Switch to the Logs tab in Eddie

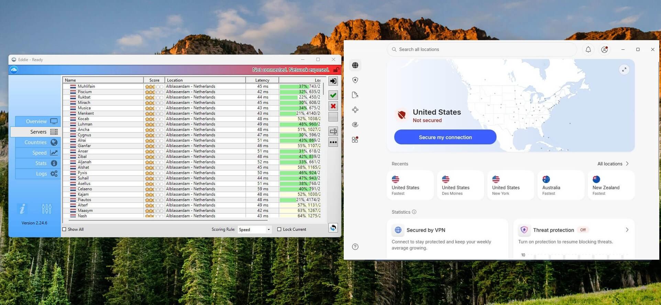pos(38,174)
